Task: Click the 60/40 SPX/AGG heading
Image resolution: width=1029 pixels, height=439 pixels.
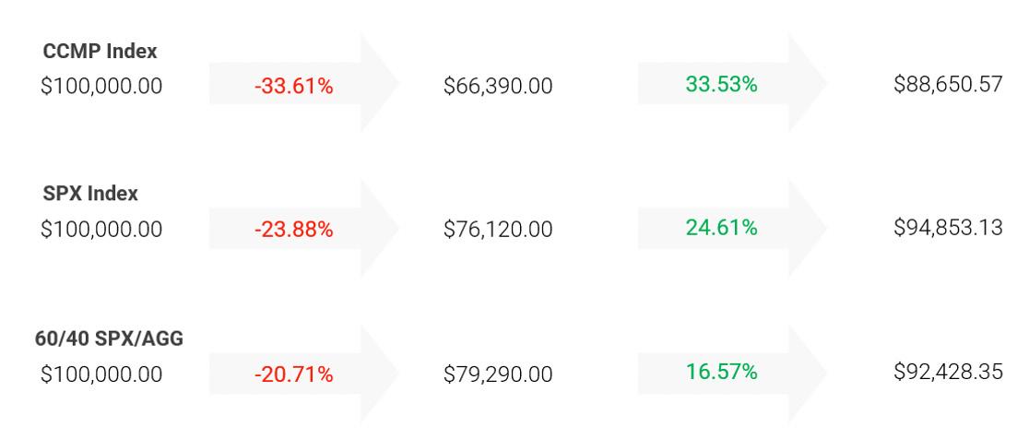Action: click(109, 338)
